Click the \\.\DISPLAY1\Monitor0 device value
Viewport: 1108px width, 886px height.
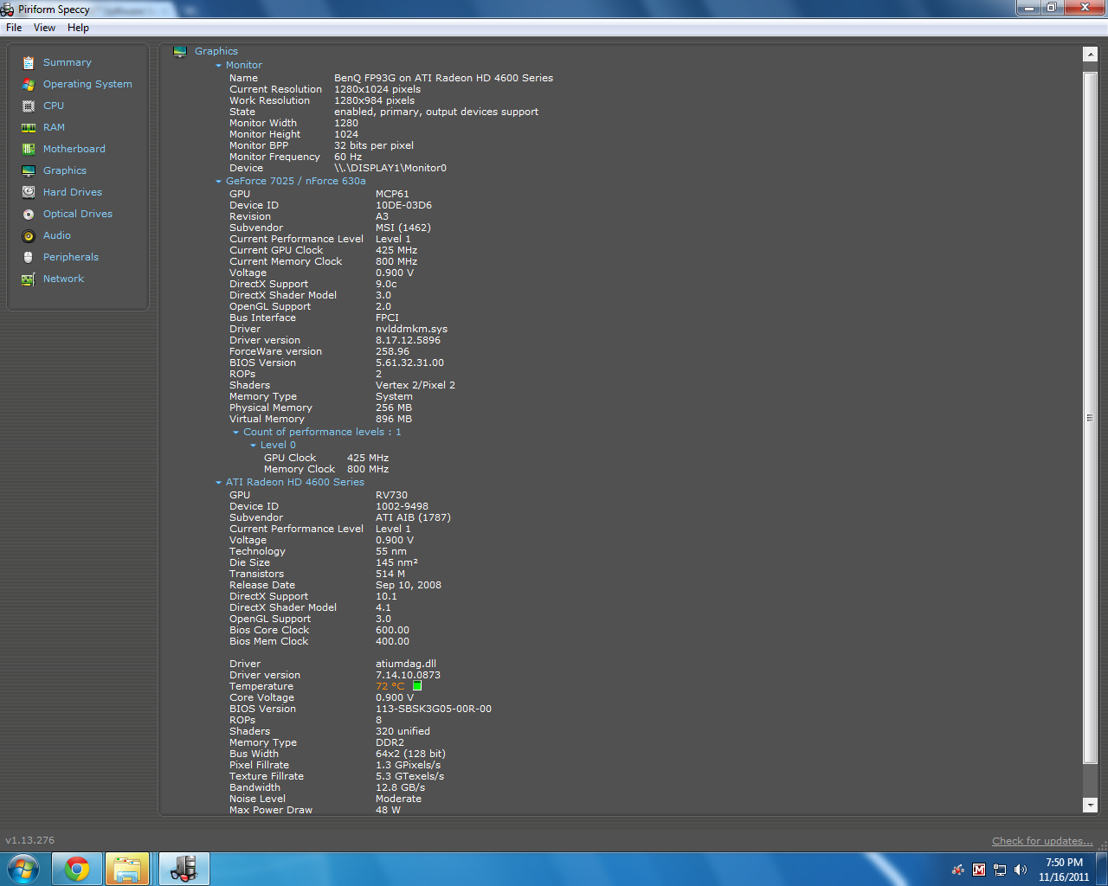tap(390, 168)
